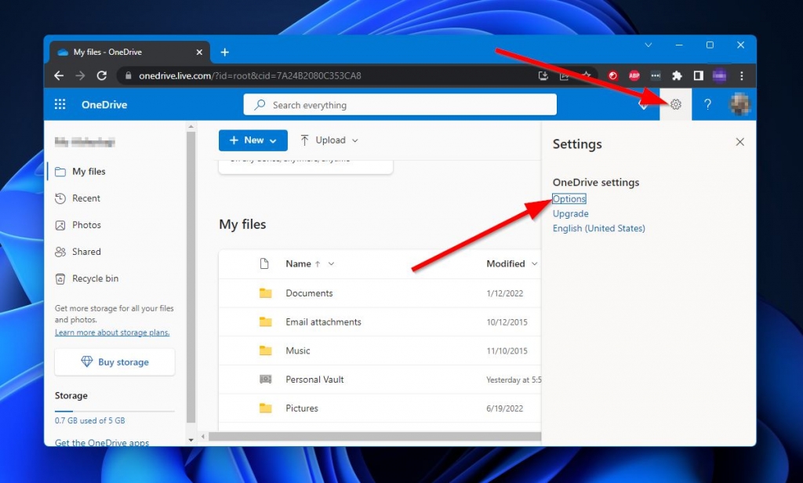Open the app launcher grid icon
This screenshot has height=483, width=803.
(59, 104)
